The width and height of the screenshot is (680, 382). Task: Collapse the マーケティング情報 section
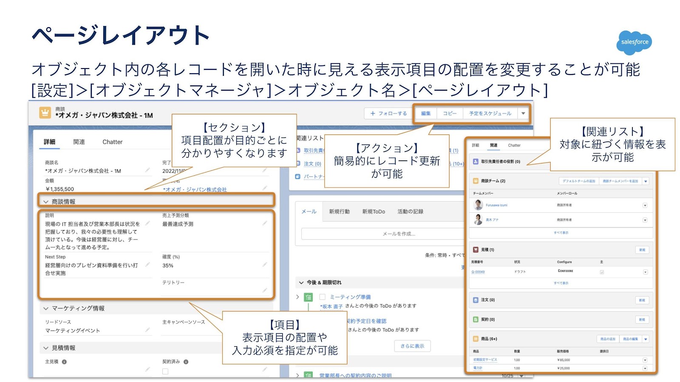(x=46, y=308)
